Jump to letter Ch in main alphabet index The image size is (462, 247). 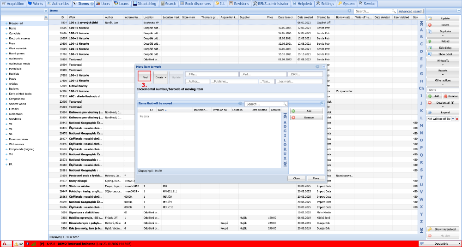point(421,88)
